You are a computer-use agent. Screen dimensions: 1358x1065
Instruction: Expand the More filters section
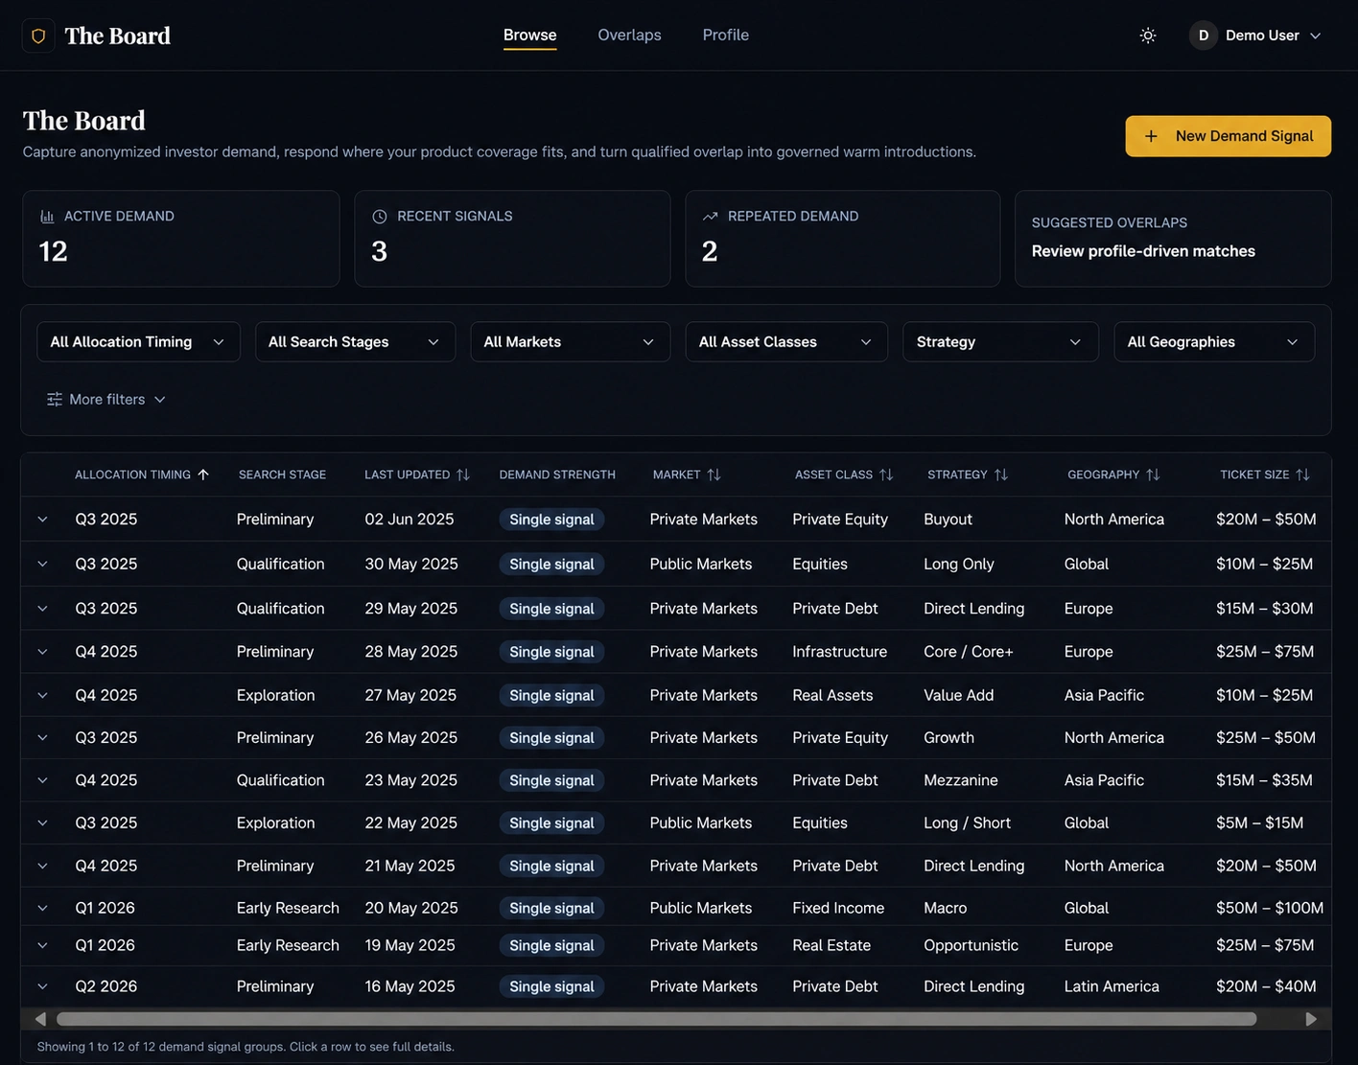pyautogui.click(x=106, y=399)
